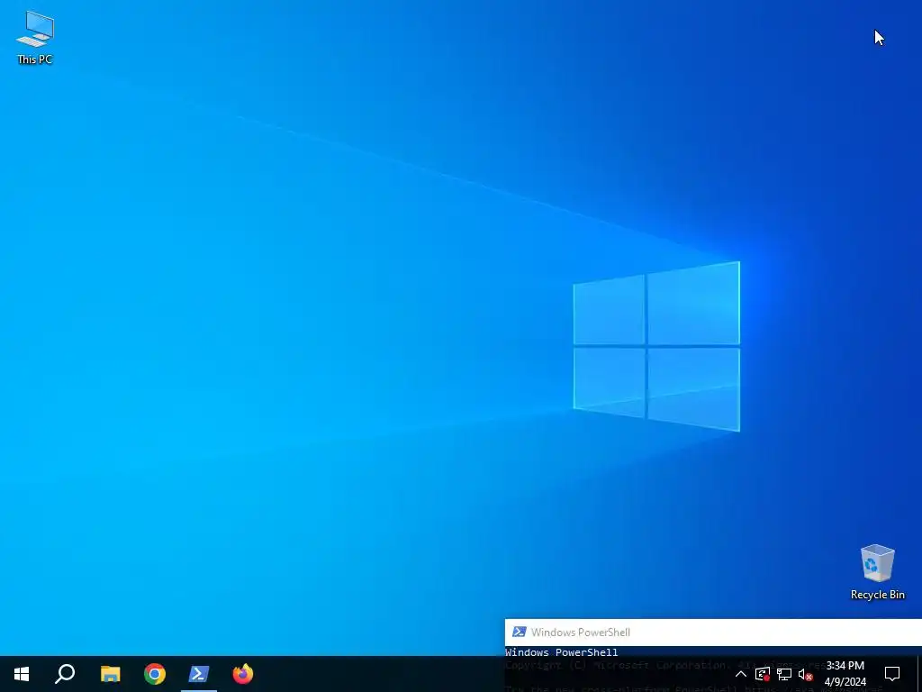The width and height of the screenshot is (922, 692).
Task: Launch Firefox from the taskbar
Action: click(x=243, y=674)
